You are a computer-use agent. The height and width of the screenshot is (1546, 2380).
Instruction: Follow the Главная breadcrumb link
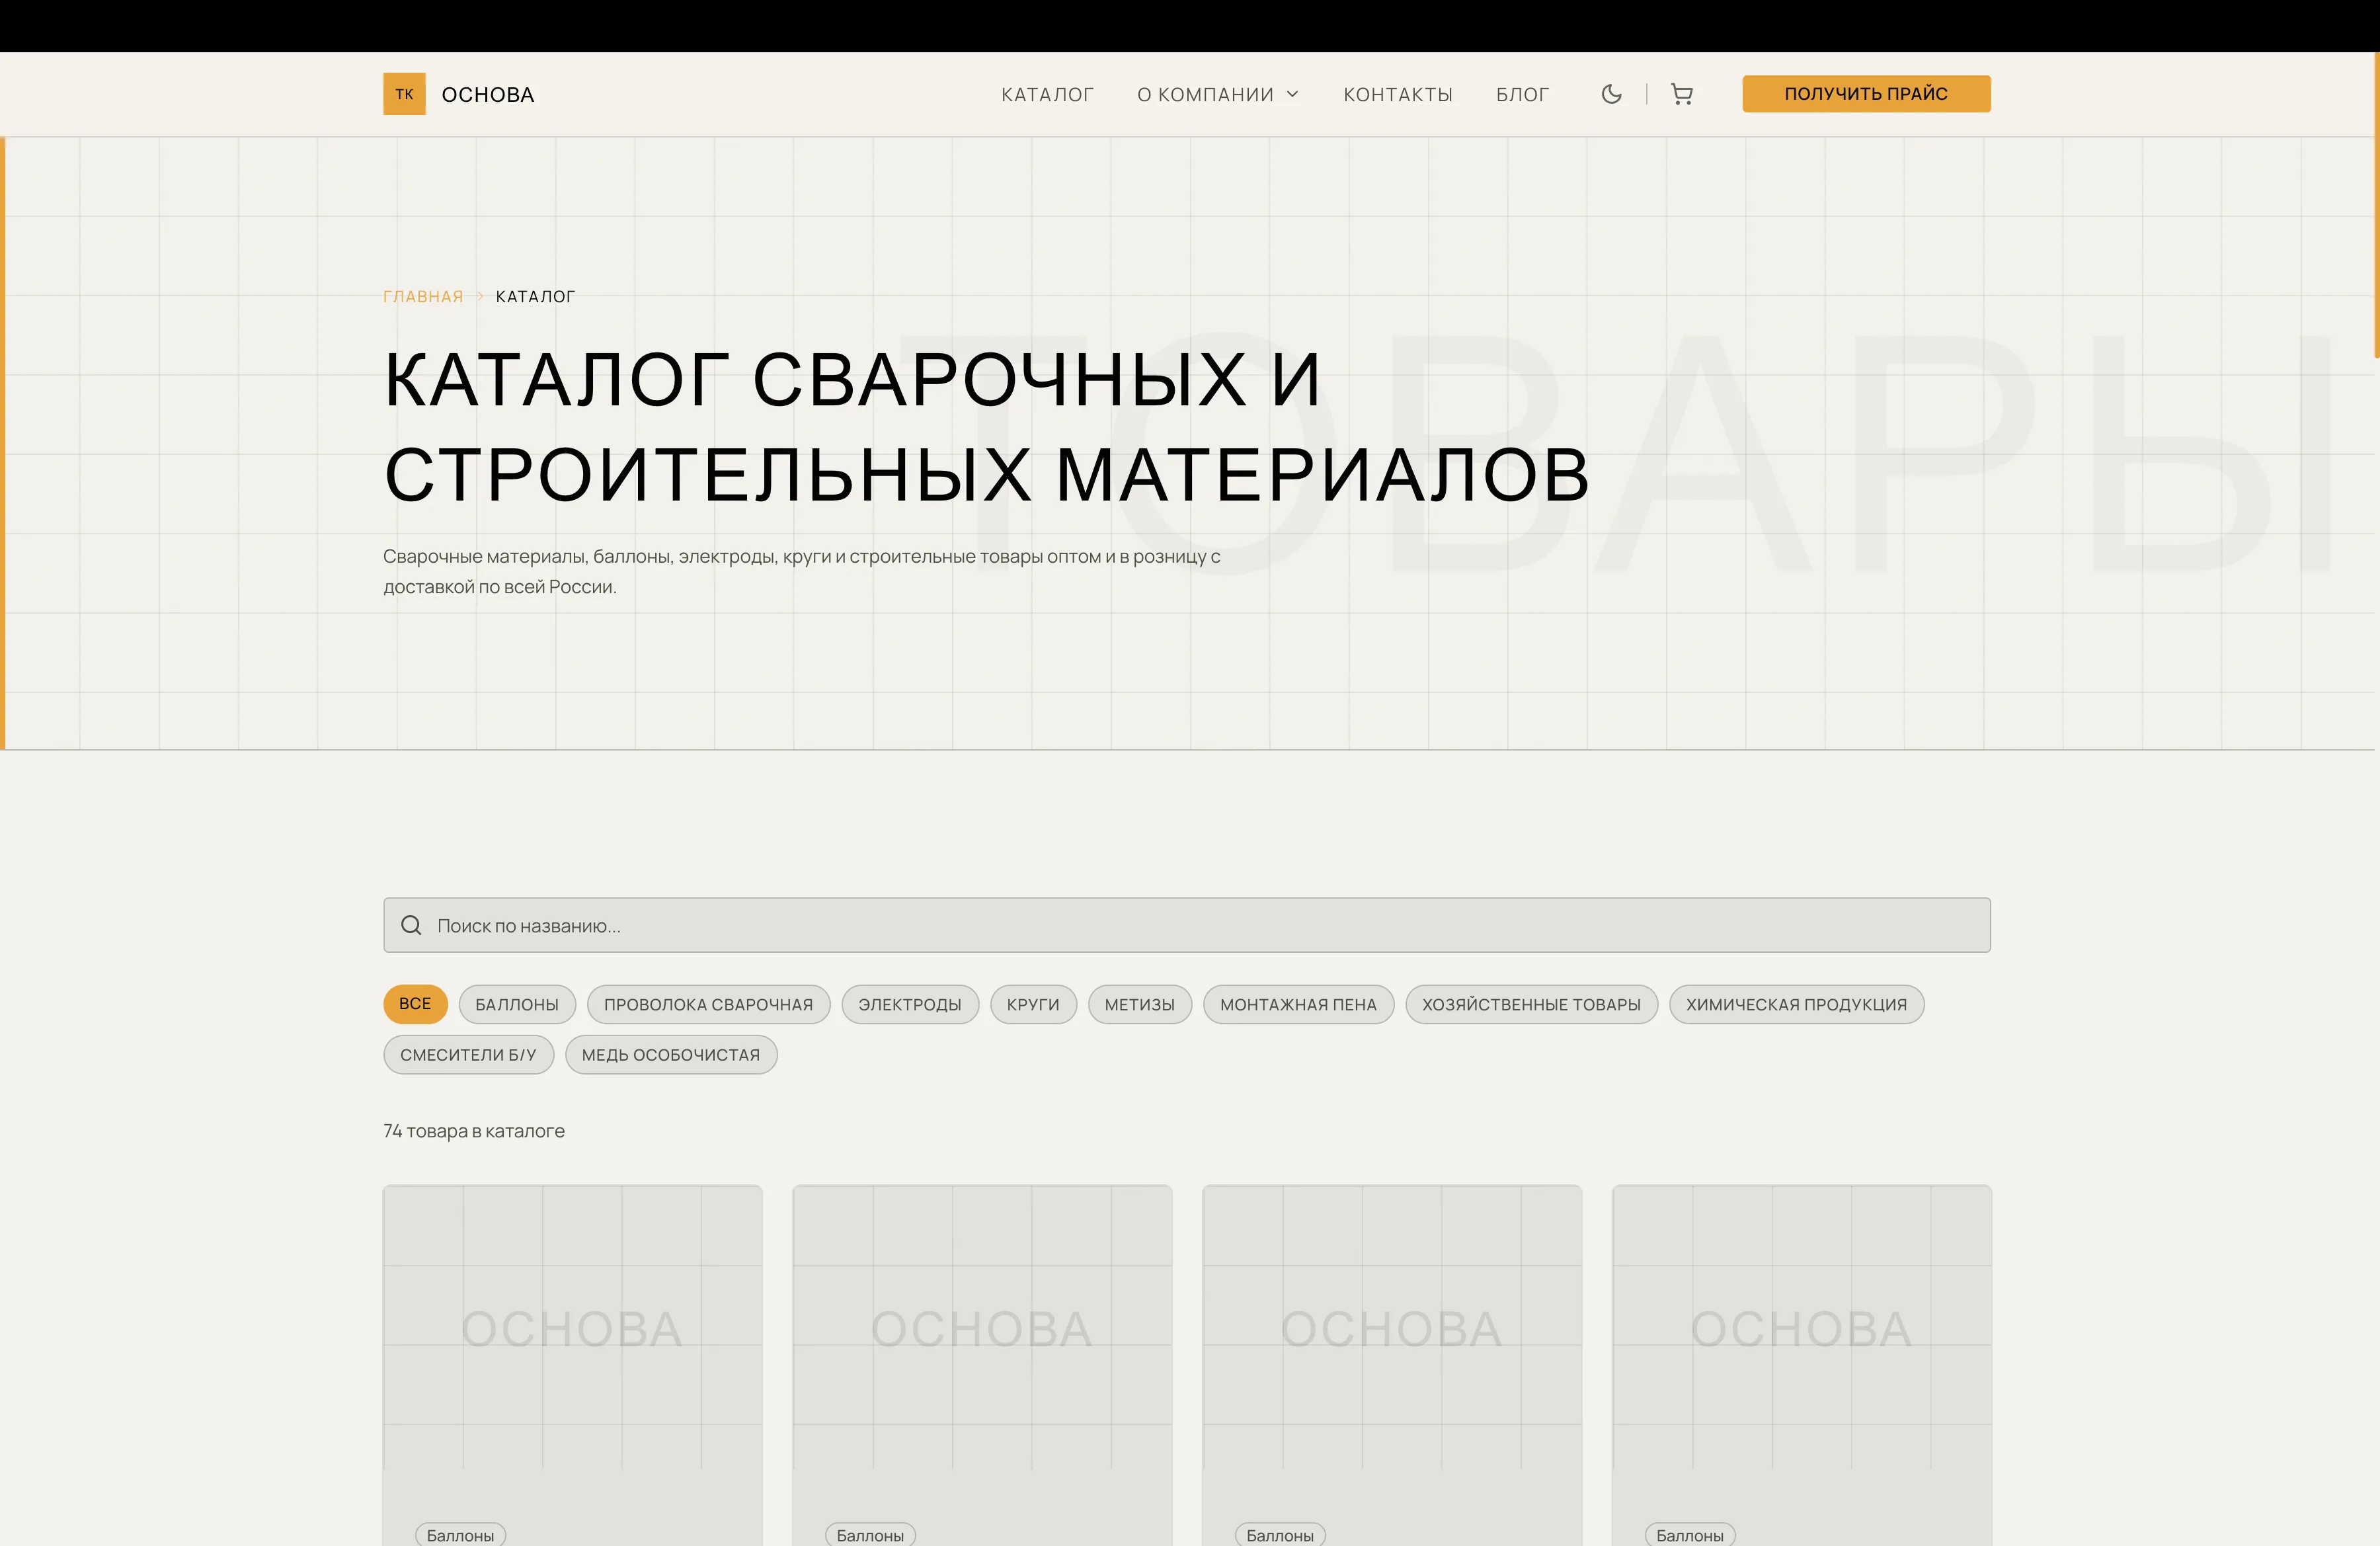point(423,296)
